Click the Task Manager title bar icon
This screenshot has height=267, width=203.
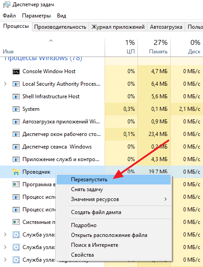(6, 4)
